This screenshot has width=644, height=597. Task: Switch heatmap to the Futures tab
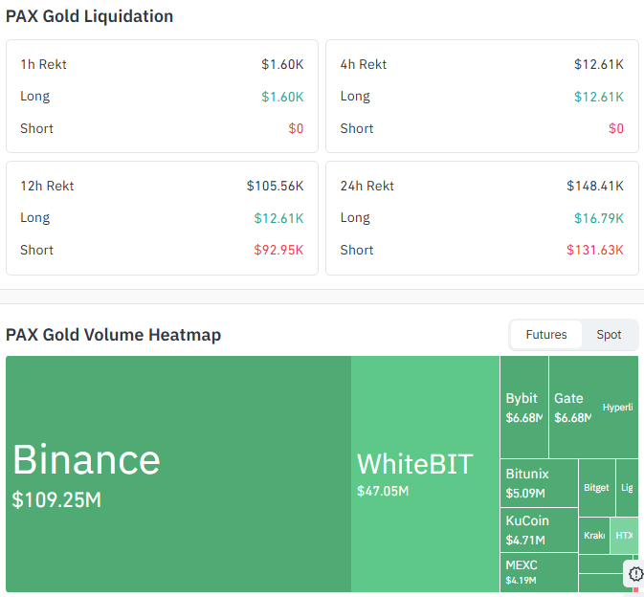(545, 335)
